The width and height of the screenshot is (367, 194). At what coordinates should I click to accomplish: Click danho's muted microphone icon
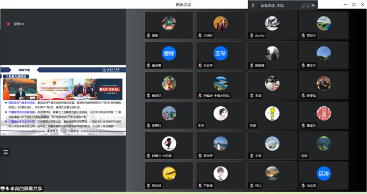[251, 35]
